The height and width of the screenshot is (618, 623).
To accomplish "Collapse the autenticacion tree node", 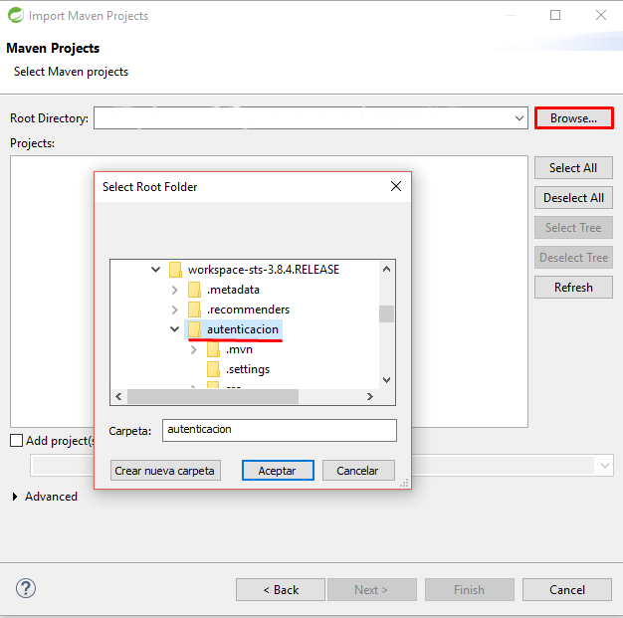I will click(174, 329).
